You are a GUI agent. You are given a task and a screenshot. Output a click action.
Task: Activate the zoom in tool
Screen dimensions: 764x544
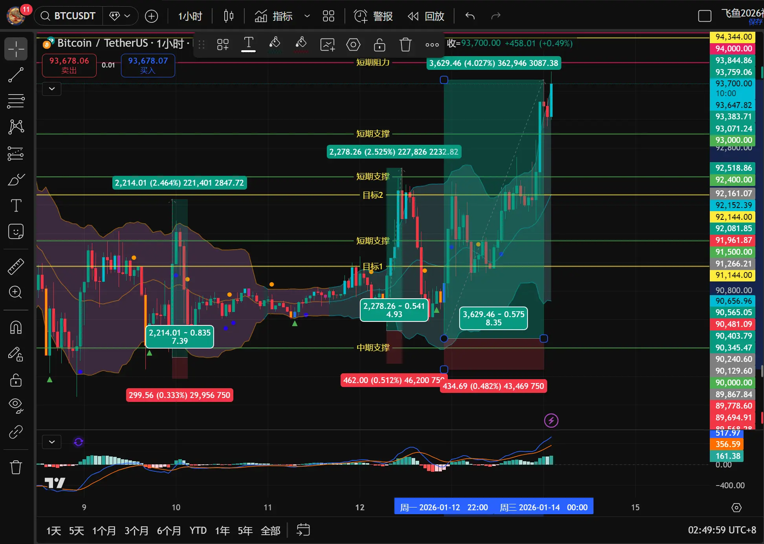pos(16,292)
